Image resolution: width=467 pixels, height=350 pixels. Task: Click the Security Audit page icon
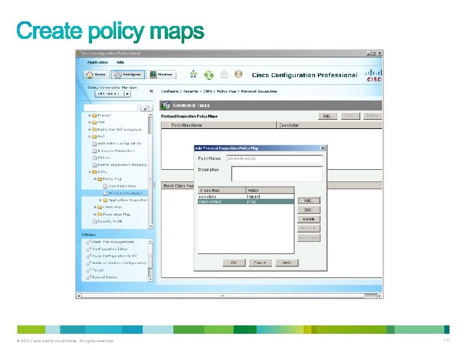tap(95, 222)
